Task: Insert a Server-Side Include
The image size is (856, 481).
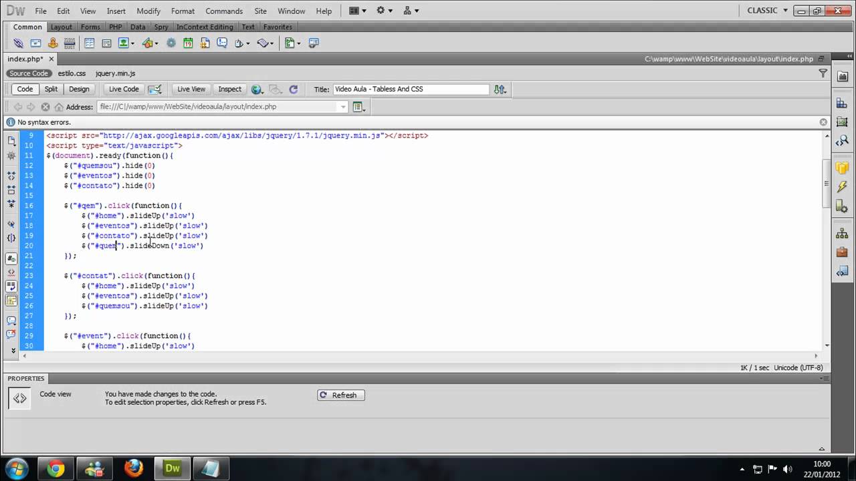Action: click(205, 43)
